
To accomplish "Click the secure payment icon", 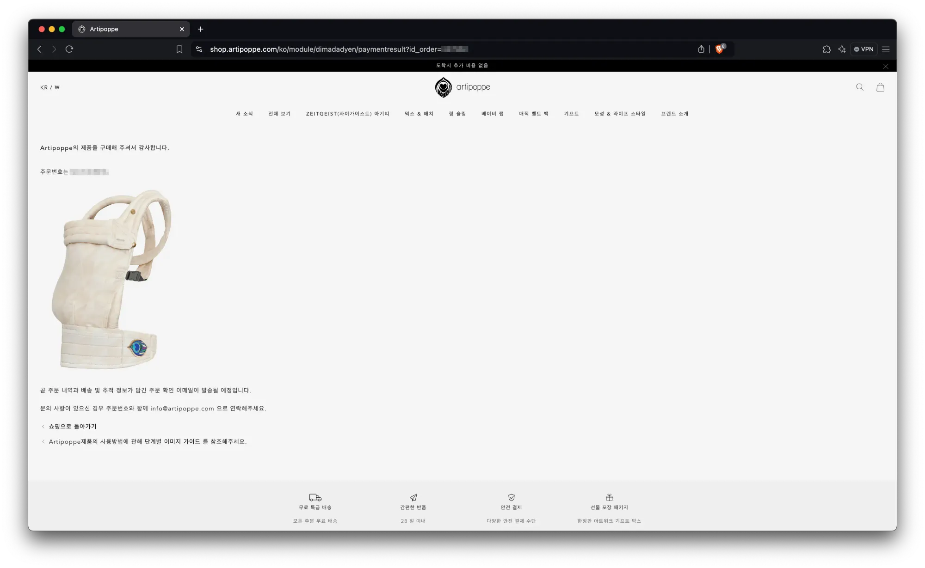I will point(512,497).
